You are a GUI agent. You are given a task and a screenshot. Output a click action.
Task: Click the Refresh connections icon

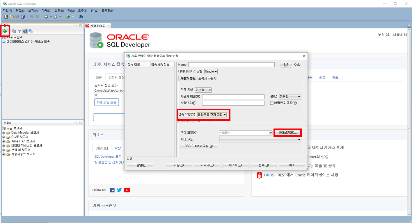14,31
